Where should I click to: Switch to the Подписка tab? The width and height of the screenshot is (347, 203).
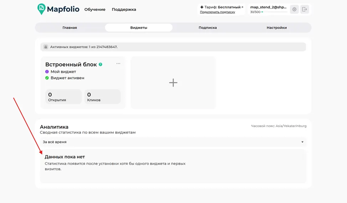click(208, 28)
